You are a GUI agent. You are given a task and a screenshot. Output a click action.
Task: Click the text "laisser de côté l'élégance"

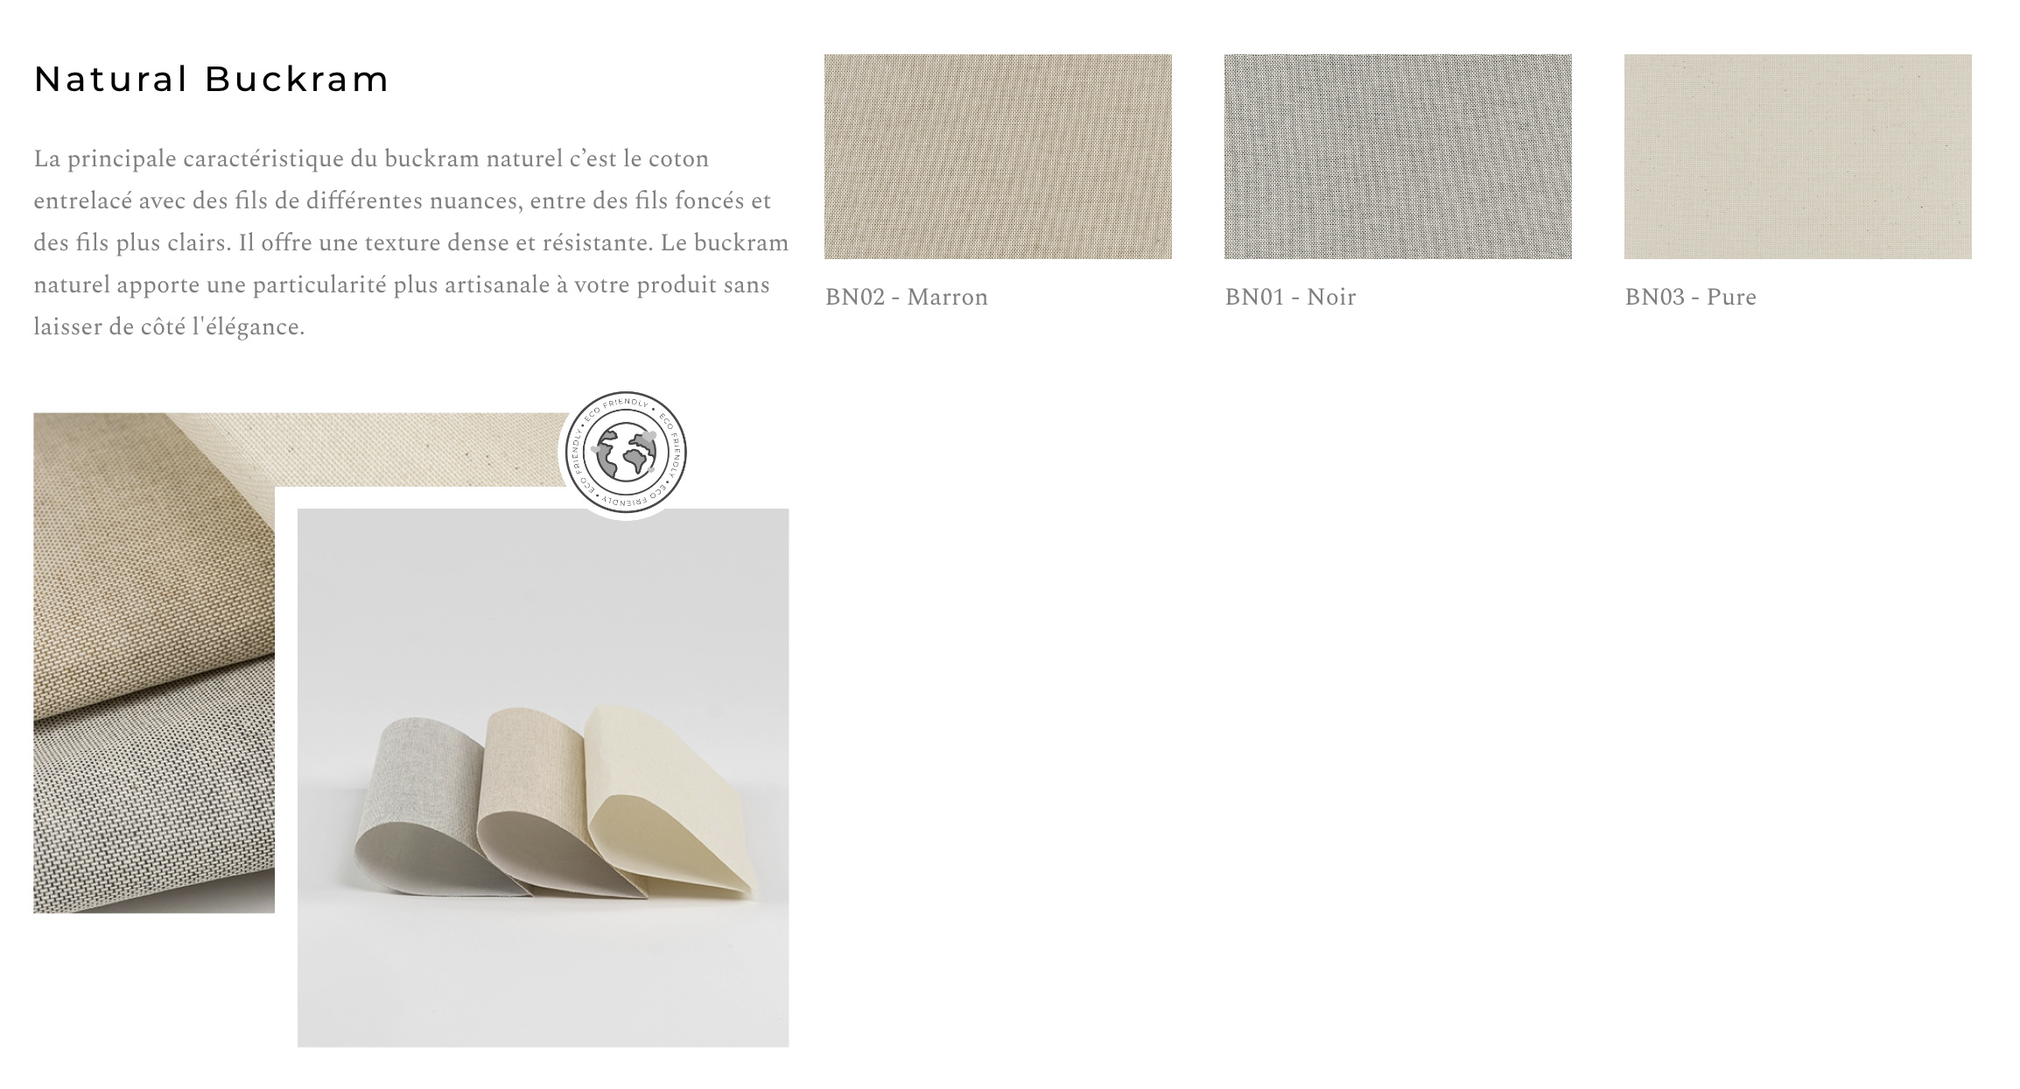[x=169, y=327]
